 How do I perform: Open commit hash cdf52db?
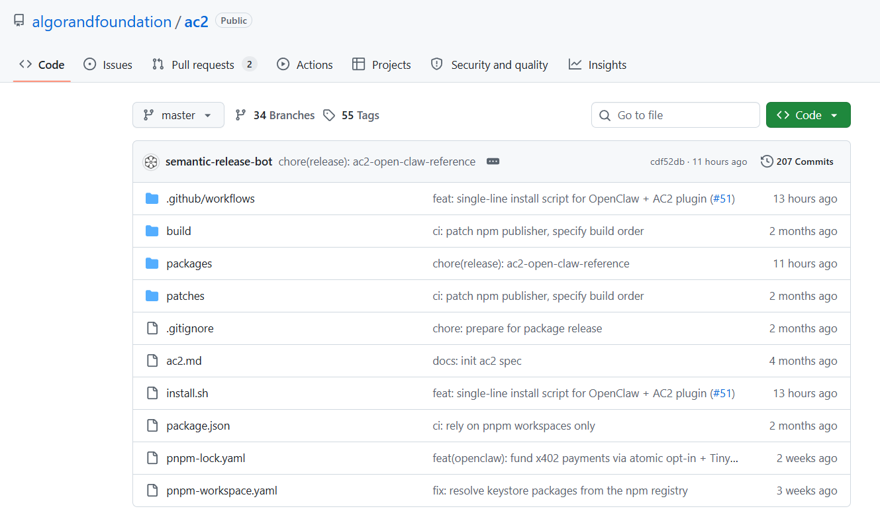(x=667, y=162)
